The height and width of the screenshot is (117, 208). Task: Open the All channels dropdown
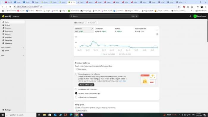click(92, 23)
